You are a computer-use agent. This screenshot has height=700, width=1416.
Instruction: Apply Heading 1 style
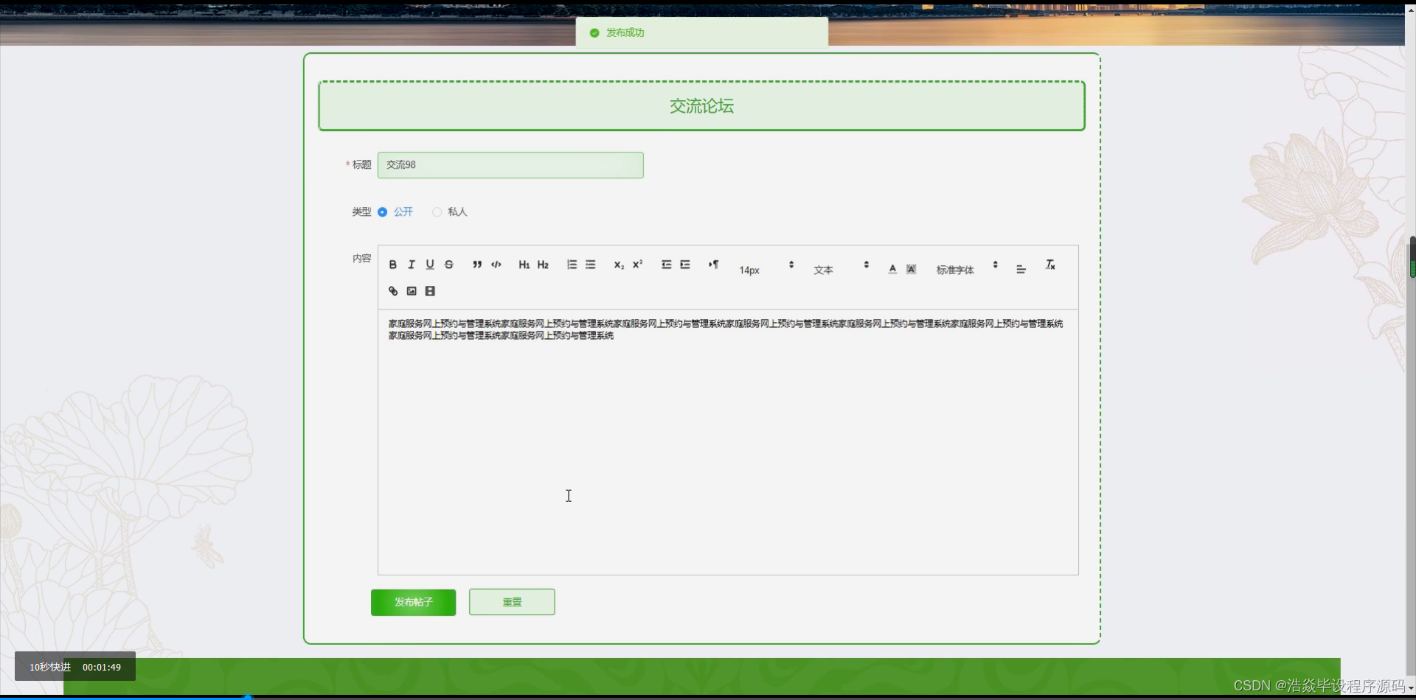pyautogui.click(x=524, y=265)
